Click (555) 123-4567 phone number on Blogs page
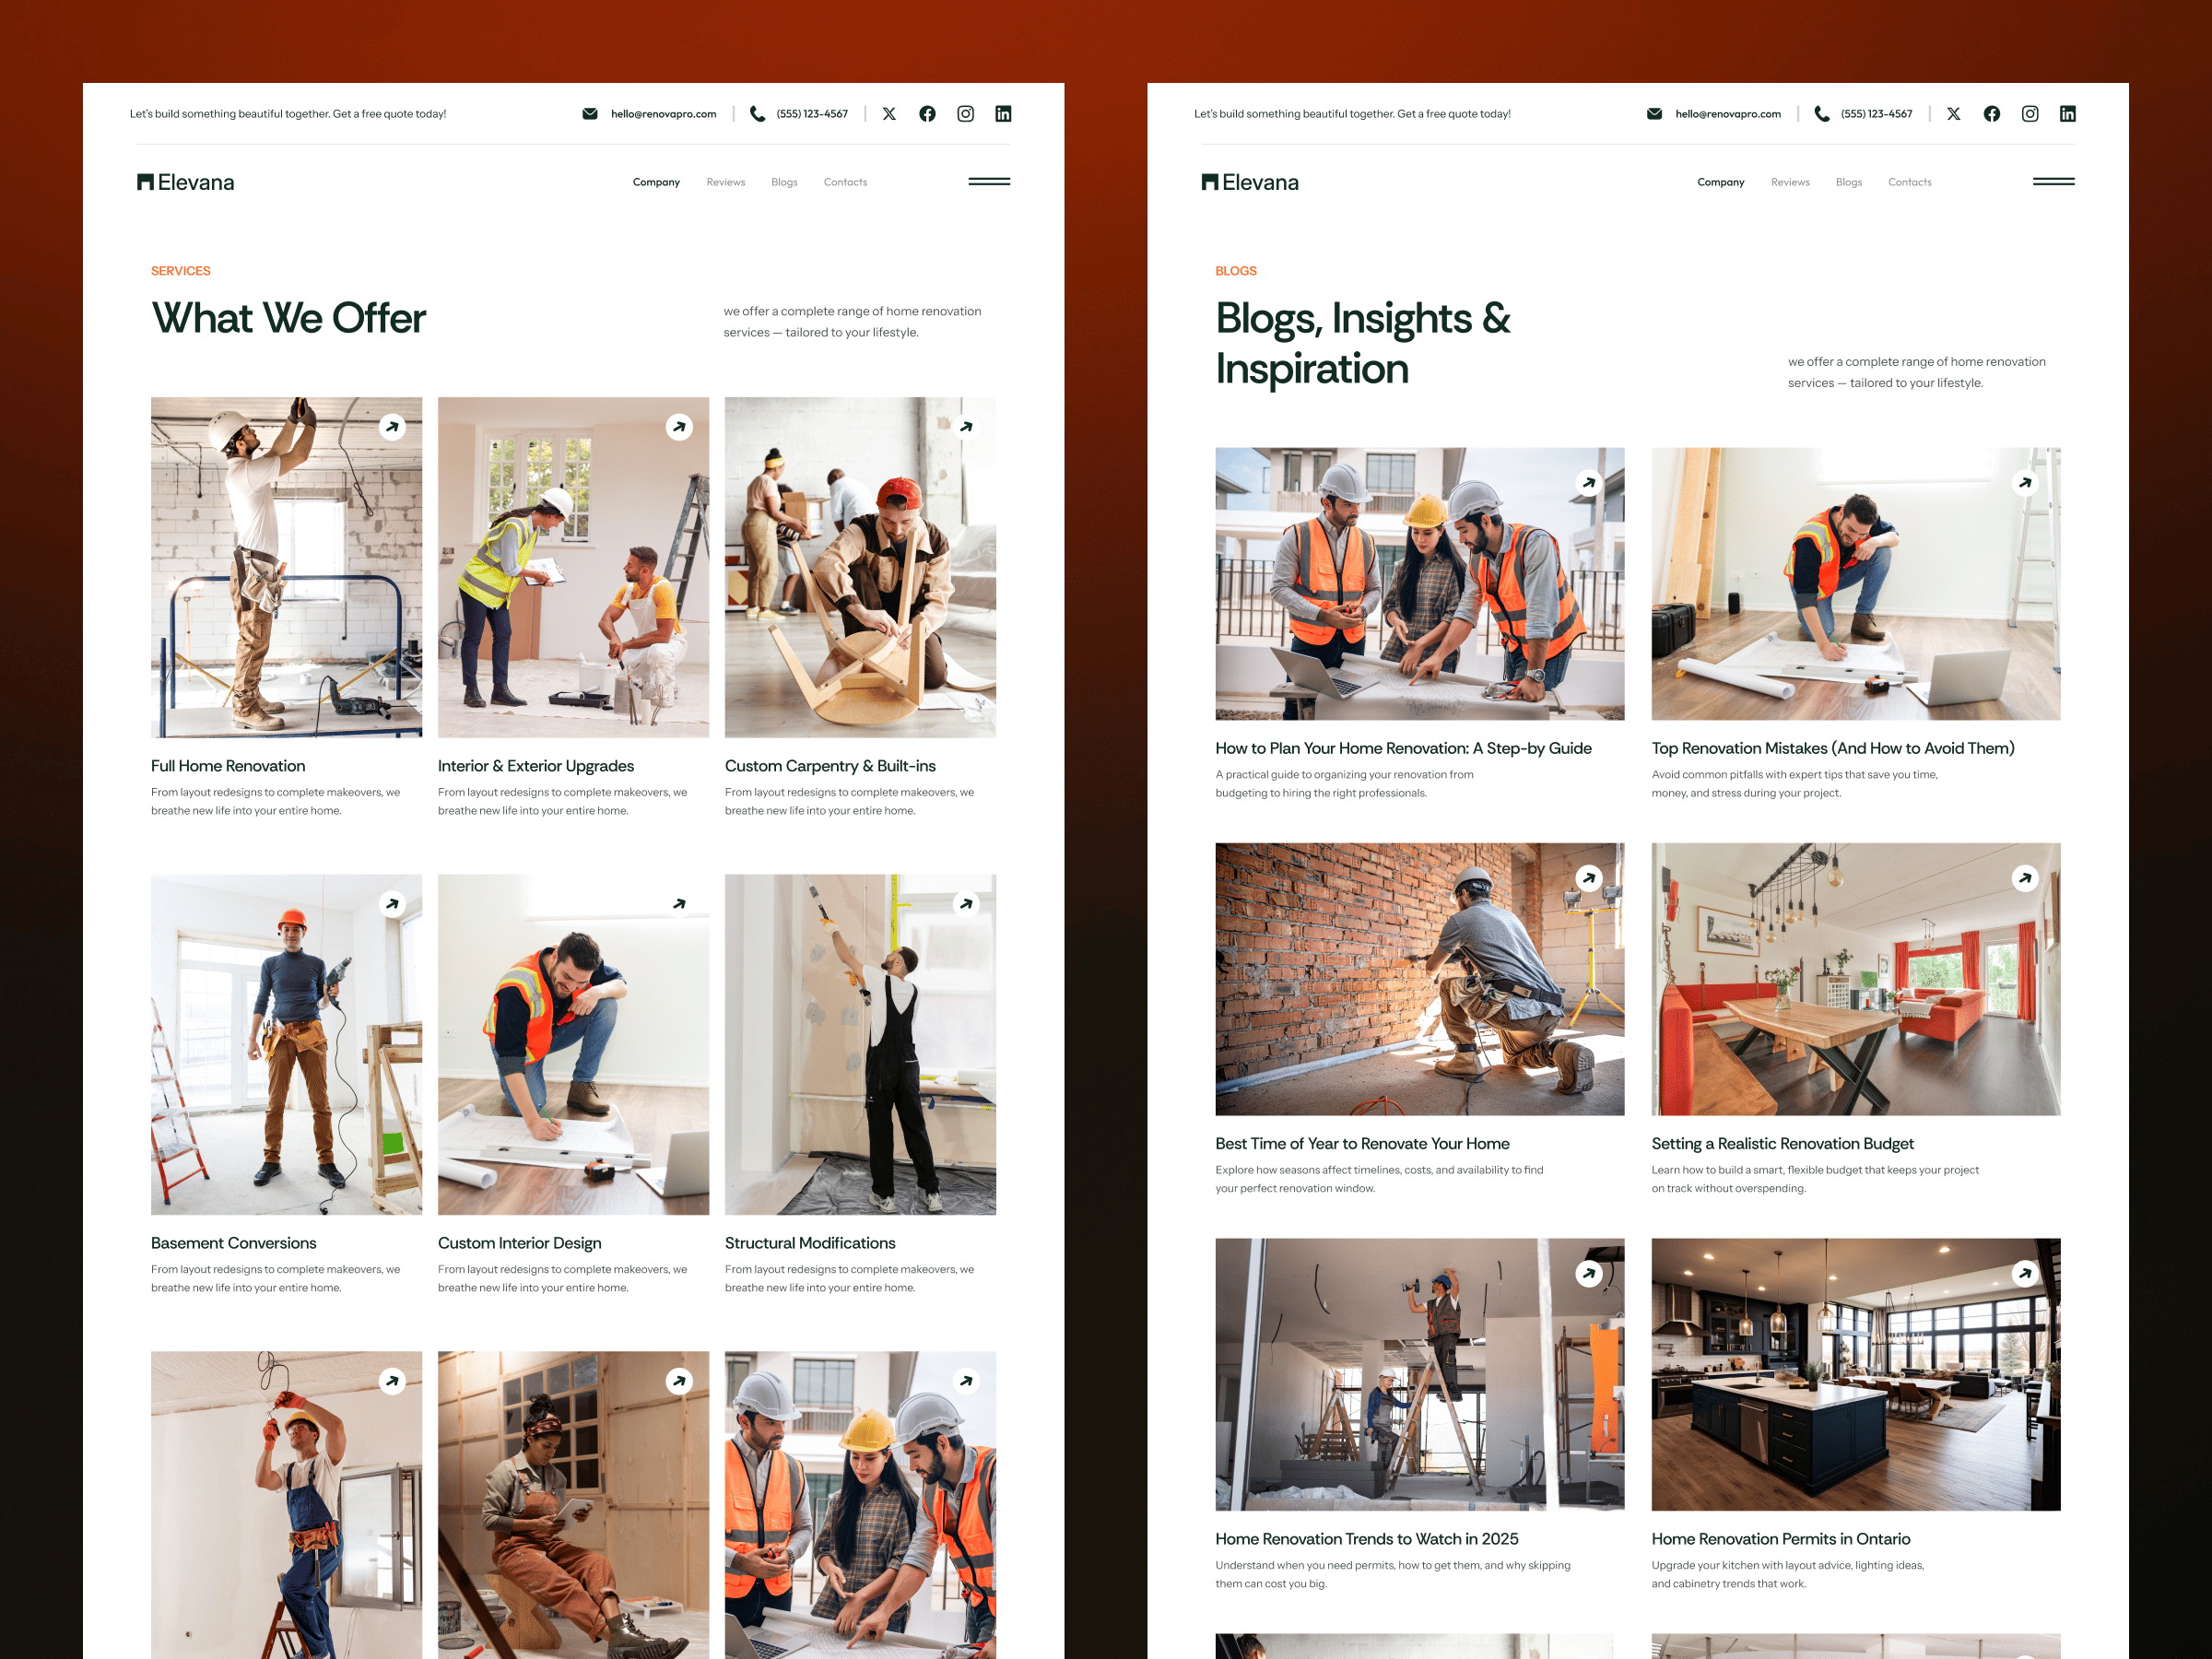 click(x=1876, y=114)
